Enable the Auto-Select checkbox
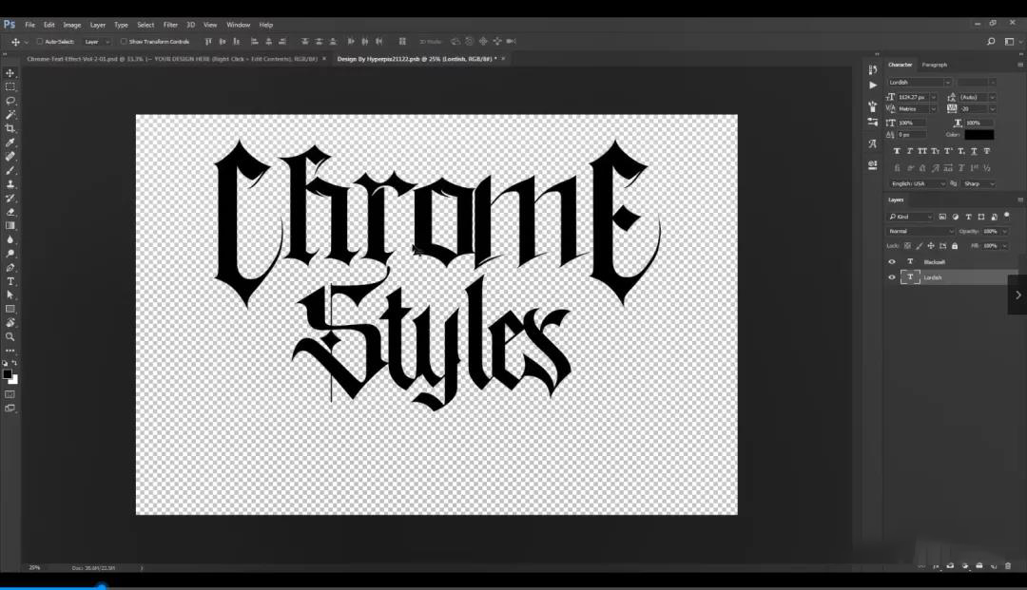Viewport: 1027px width, 590px height. point(40,42)
